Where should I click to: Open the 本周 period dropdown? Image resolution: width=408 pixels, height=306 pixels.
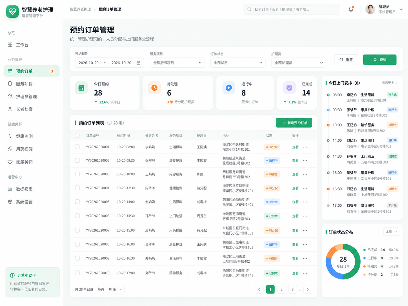[x=391, y=232]
